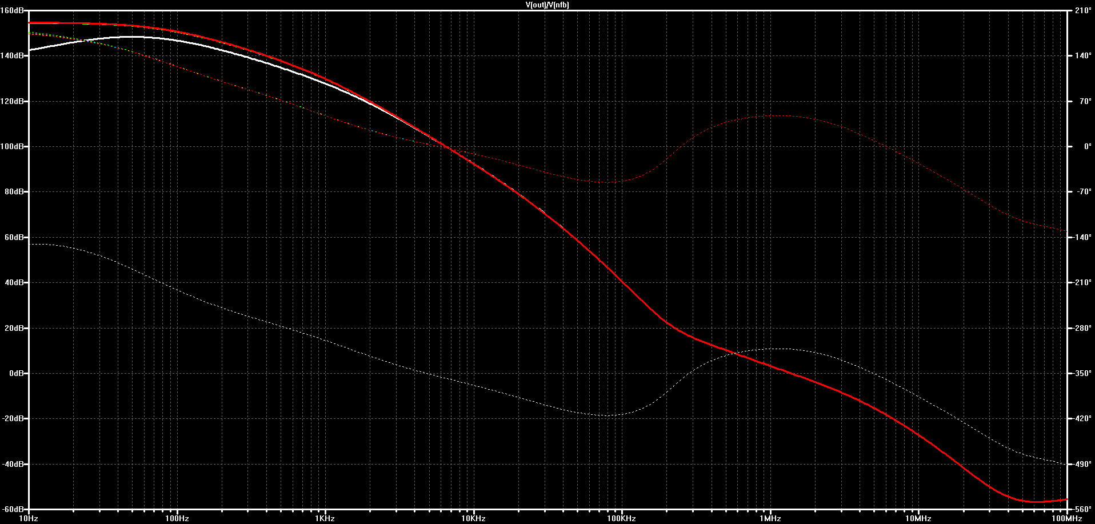This screenshot has height=524, width=1095.
Task: Click the -20dB left axis label
Action: point(13,418)
